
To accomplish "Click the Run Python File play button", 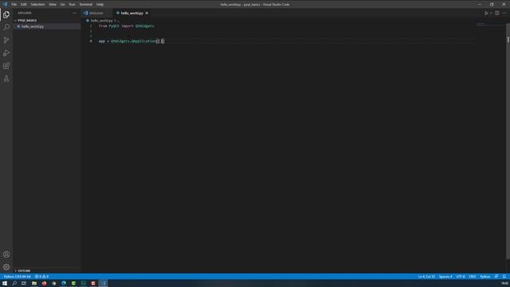I will coord(486,13).
